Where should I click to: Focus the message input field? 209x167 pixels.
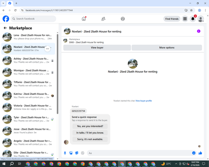pos(139,153)
